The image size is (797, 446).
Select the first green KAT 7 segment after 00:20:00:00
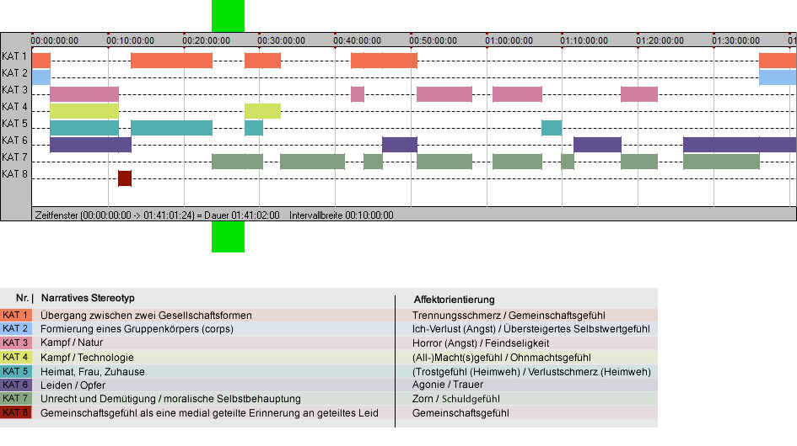click(x=237, y=162)
